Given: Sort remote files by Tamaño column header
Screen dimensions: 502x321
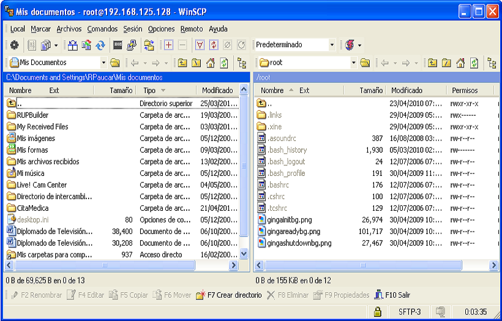Looking at the screenshot, I should pyautogui.click(x=365, y=90).
